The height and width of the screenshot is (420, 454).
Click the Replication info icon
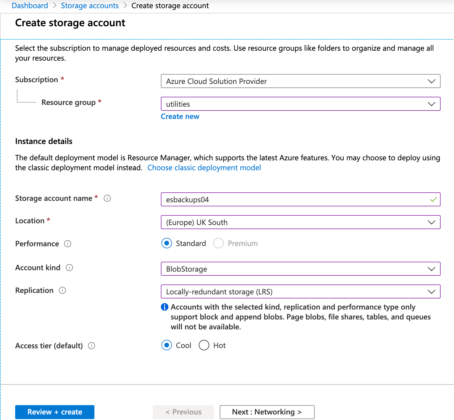[x=62, y=290]
